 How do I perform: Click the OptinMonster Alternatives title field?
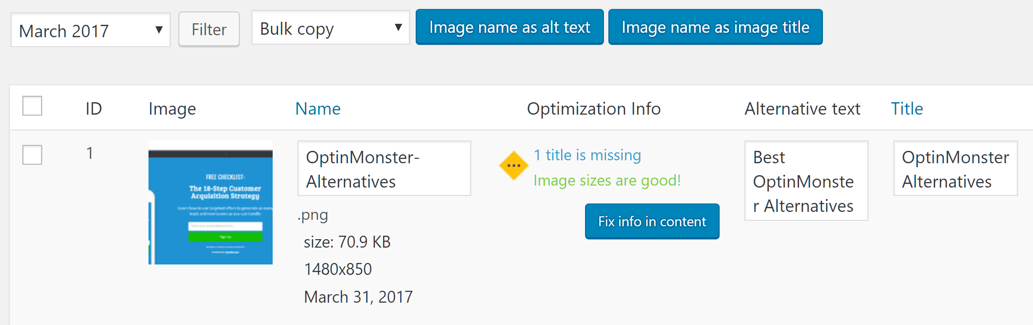pos(955,169)
